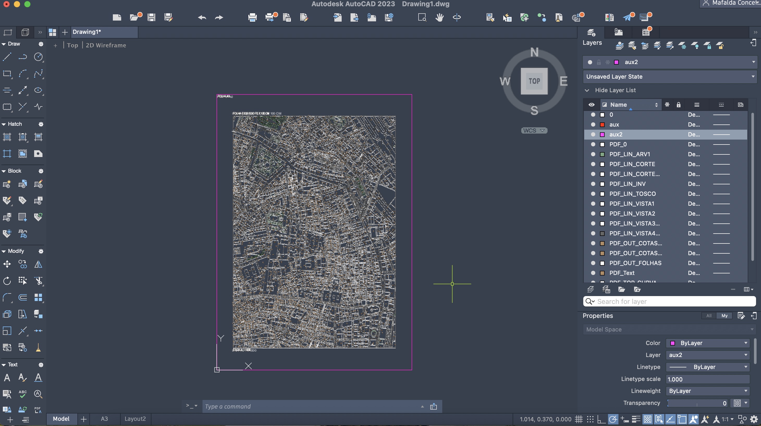Collapse the Hide Layer List expander

click(x=587, y=90)
